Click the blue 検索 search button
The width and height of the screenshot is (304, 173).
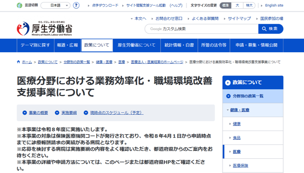(x=271, y=29)
